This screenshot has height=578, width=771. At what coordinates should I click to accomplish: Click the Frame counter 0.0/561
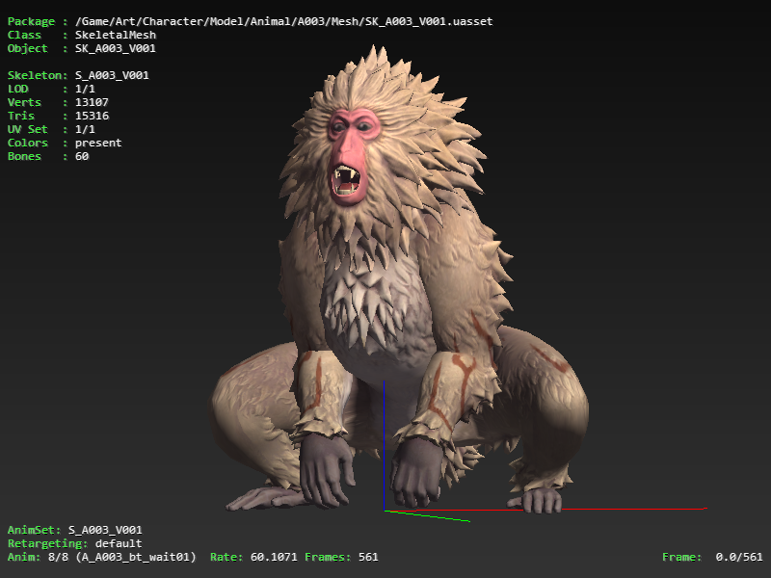tap(739, 558)
